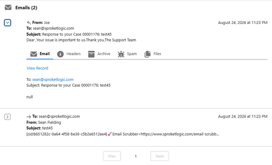Click 'To: sean@sproketlogic.com' under From: Joe
The image size is (272, 165).
click(50, 28)
